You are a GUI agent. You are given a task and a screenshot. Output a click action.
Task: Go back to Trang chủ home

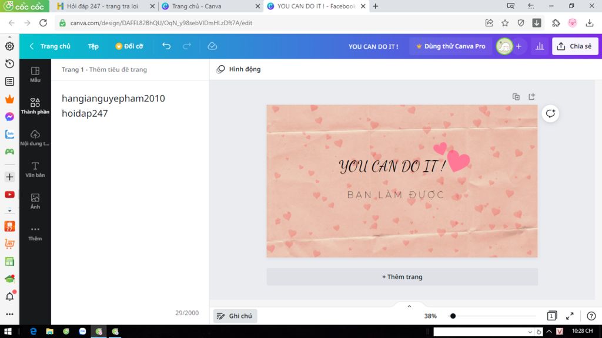(x=50, y=46)
